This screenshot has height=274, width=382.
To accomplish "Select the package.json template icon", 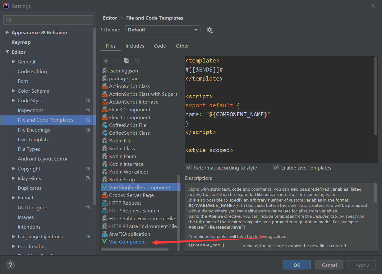I will pos(105,79).
